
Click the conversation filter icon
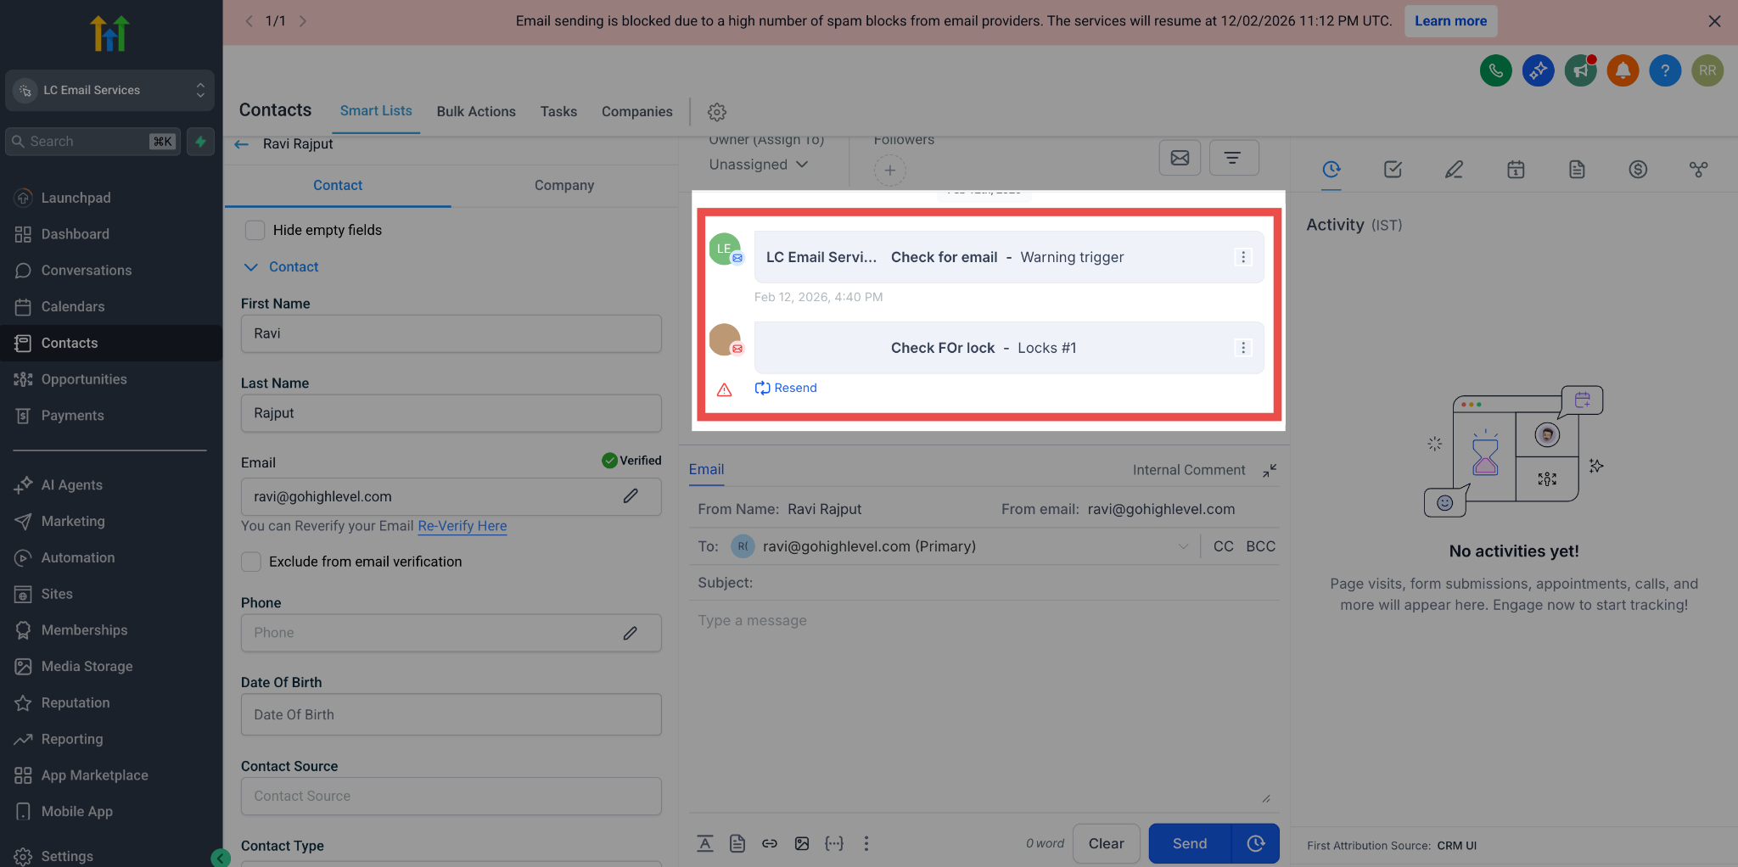click(x=1233, y=158)
